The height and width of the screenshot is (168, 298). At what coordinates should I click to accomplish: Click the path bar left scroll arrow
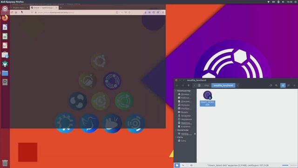[195, 85]
